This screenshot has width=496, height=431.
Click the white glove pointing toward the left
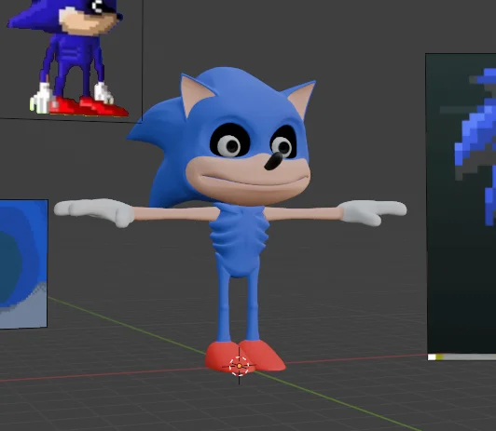[94, 211]
